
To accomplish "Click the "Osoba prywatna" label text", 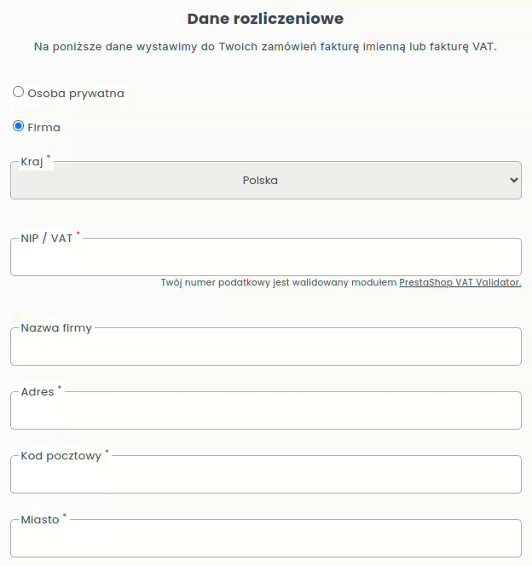I will (x=76, y=93).
